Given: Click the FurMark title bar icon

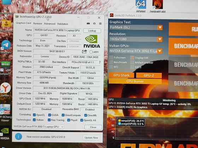Looking at the screenshot, I should click(x=111, y=15).
